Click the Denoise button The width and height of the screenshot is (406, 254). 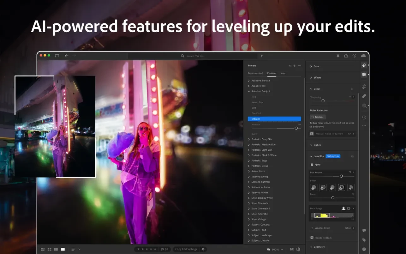coord(317,117)
